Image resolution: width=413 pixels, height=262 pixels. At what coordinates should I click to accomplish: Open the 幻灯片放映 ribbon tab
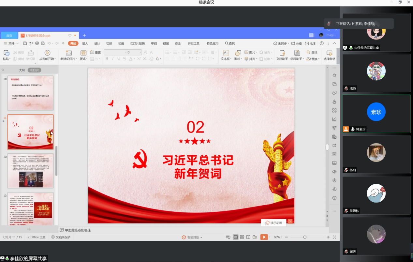[x=137, y=43]
